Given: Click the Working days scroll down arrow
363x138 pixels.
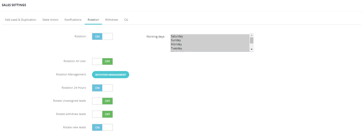Looking at the screenshot, I should click(x=251, y=49).
